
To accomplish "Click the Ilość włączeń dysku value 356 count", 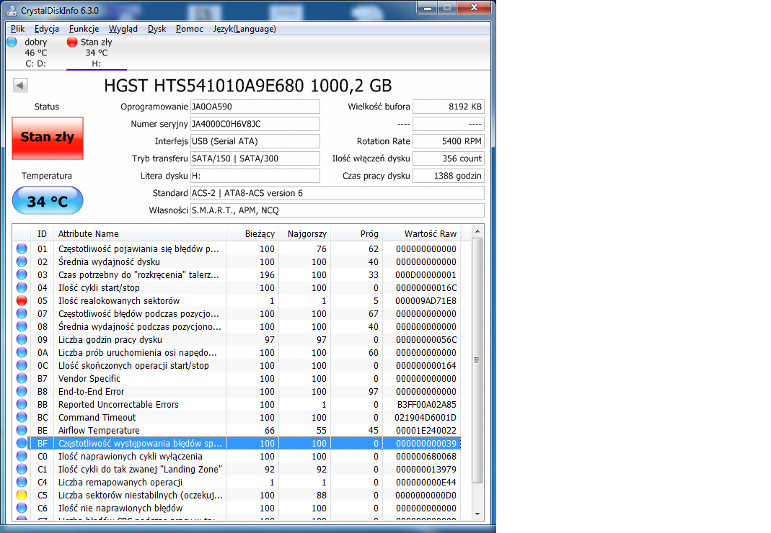I will pos(449,158).
